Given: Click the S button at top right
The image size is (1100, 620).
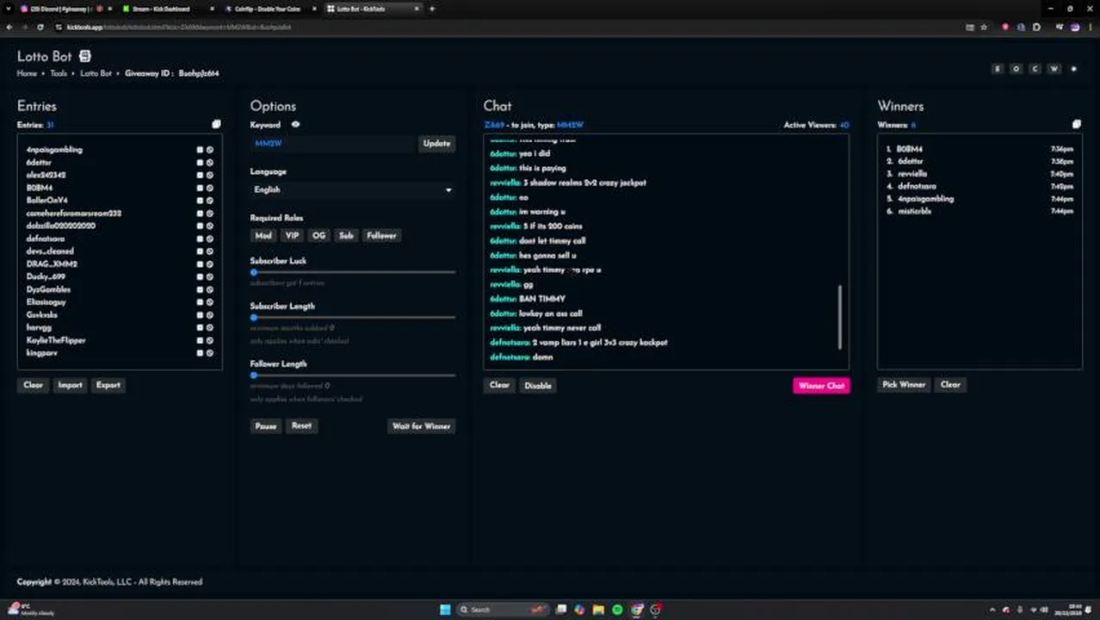Looking at the screenshot, I should [x=998, y=69].
